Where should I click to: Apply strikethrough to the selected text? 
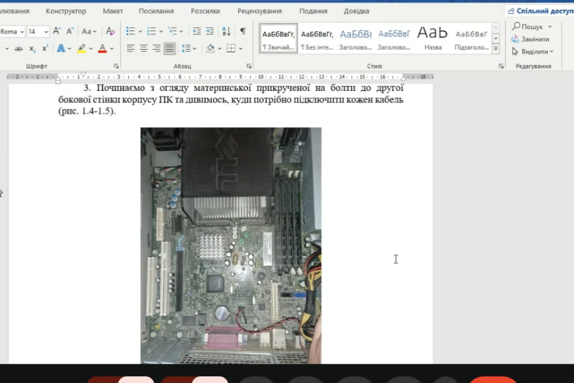(x=19, y=48)
